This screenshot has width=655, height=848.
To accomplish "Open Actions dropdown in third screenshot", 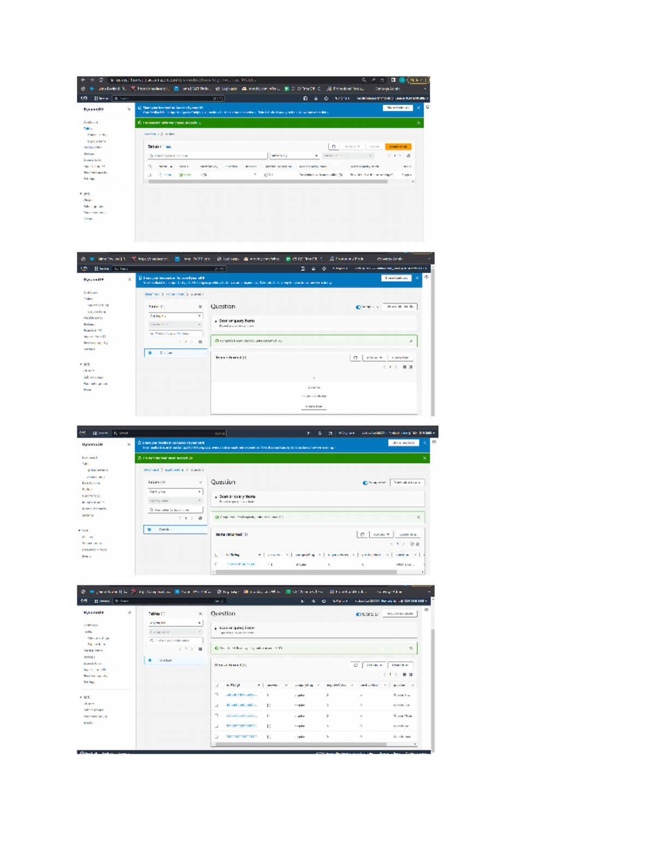I will (380, 534).
